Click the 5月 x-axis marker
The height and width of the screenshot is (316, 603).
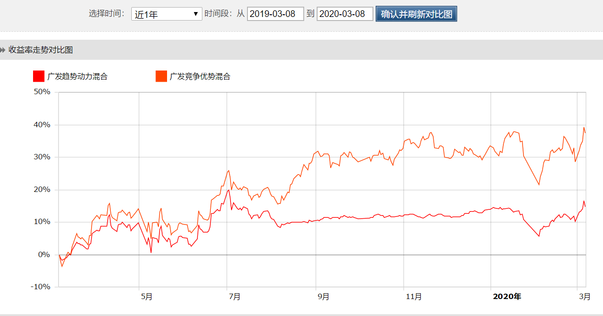coord(146,296)
